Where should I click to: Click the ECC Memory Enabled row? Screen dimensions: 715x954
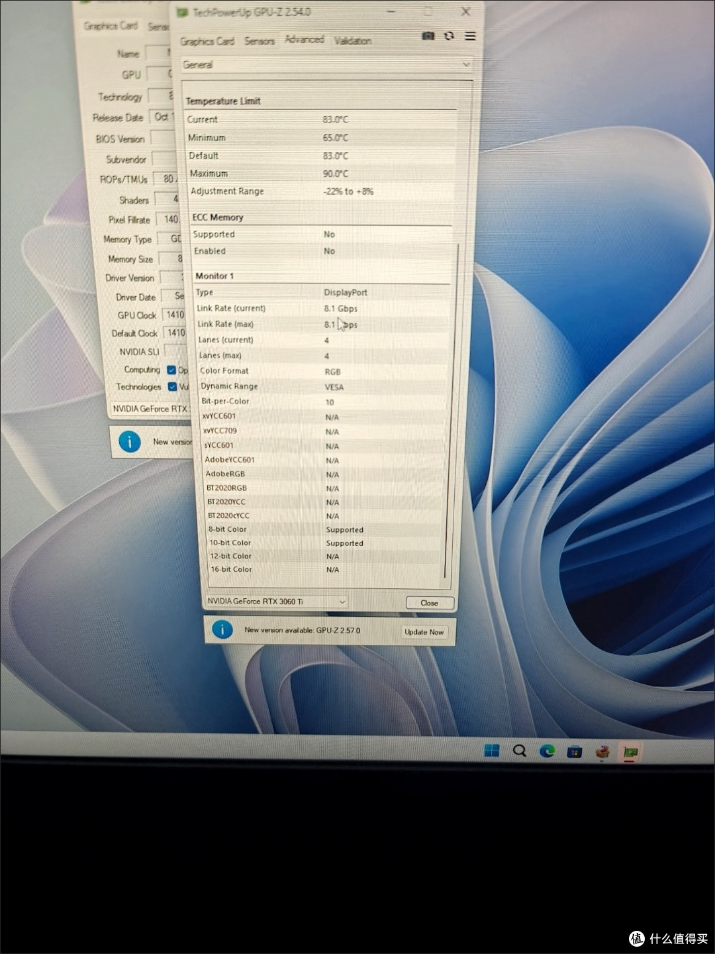(323, 251)
